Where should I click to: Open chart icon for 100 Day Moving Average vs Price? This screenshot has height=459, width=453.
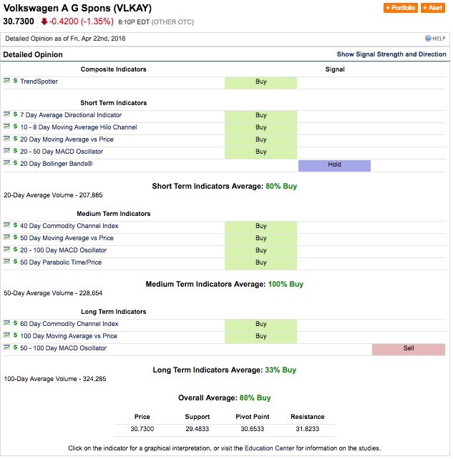(x=6, y=335)
